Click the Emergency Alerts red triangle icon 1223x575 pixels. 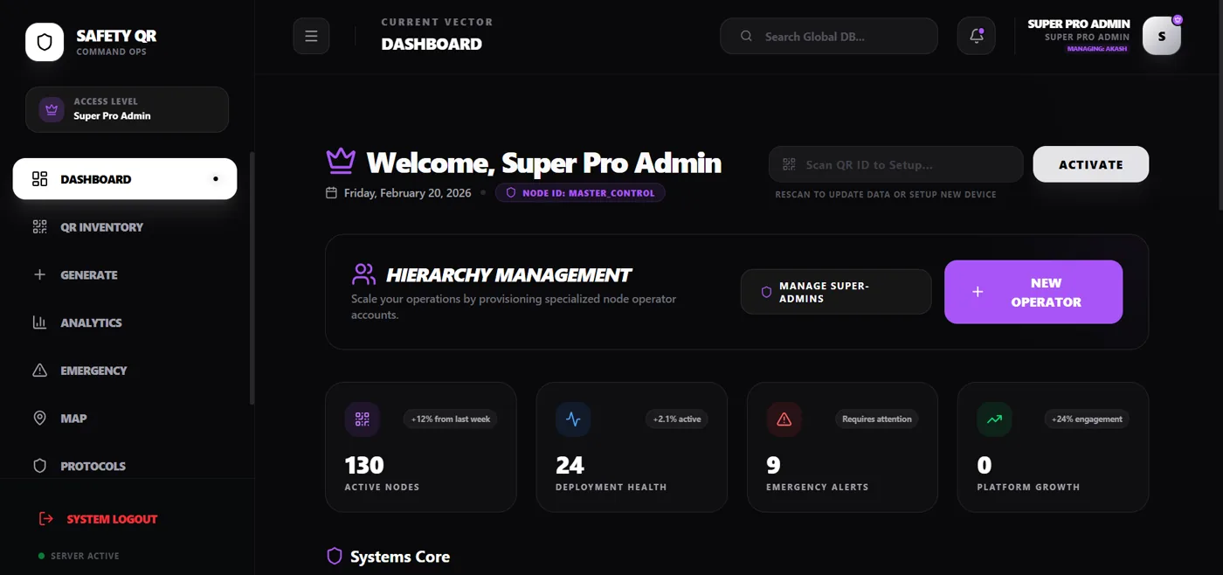[x=784, y=419]
